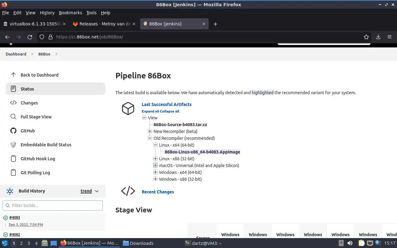The width and height of the screenshot is (397, 248).
Task: Open the Edit menu
Action: click(17, 13)
